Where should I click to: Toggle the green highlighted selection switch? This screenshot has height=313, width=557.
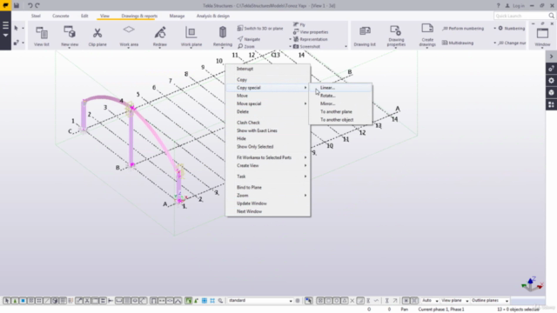coord(188,301)
